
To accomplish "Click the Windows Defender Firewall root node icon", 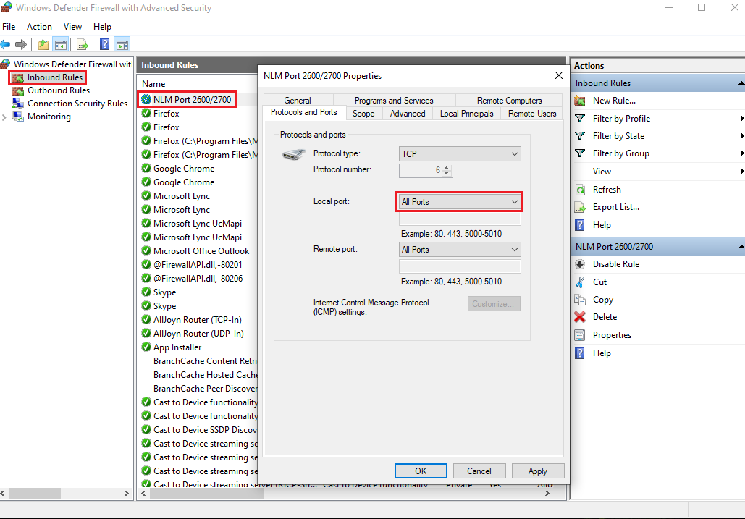I will [x=6, y=64].
